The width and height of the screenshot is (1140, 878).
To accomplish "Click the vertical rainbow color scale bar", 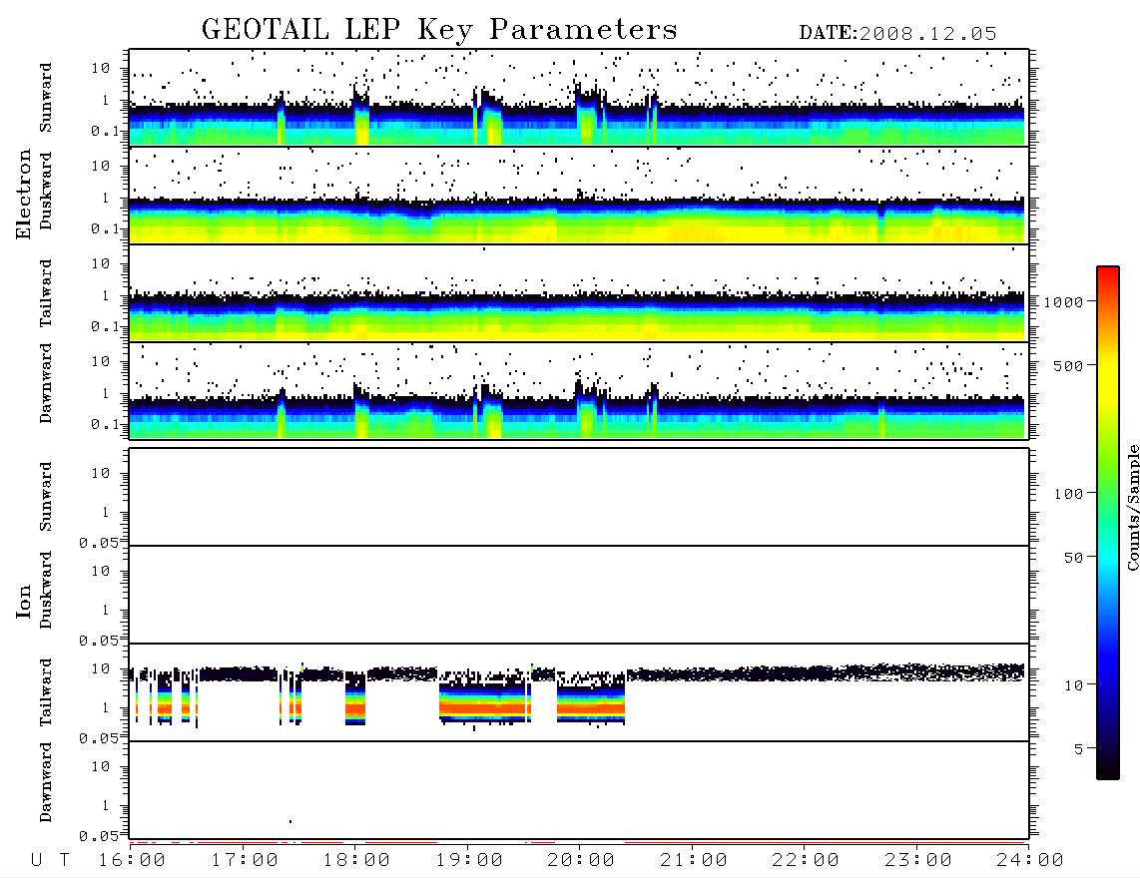I will [x=1107, y=523].
